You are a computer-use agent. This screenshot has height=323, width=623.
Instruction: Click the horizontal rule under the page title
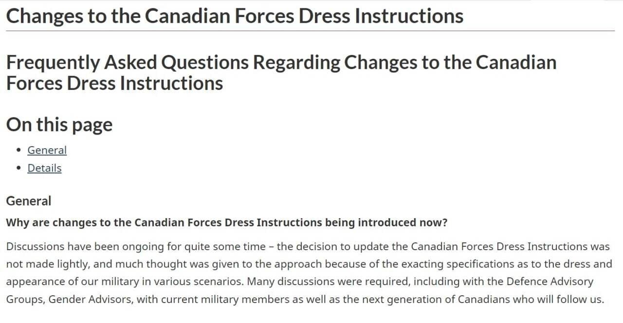[311, 31]
